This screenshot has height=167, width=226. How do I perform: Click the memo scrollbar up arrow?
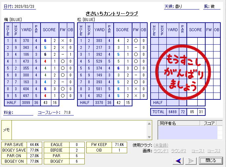(x=149, y=124)
